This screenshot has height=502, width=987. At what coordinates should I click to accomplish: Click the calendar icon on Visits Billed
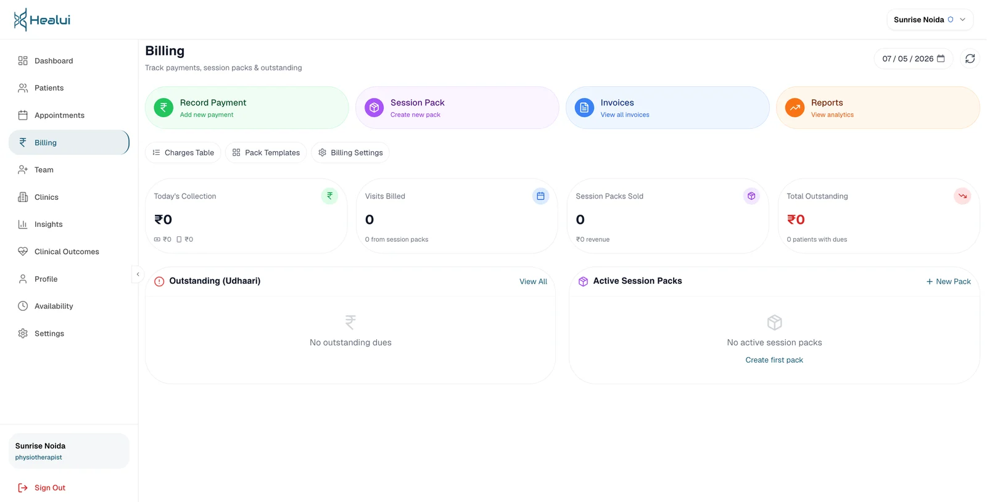(x=540, y=196)
